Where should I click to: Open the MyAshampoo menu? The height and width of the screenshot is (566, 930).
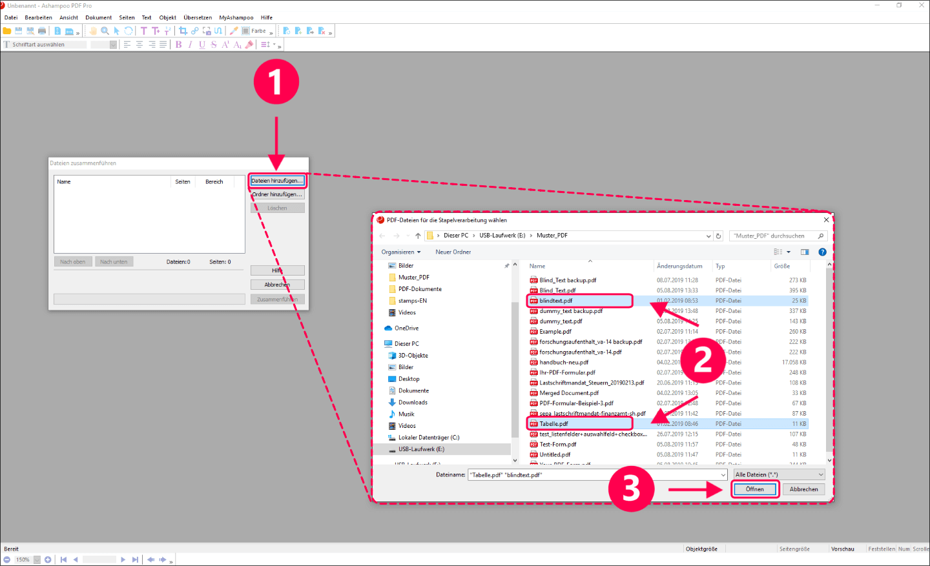236,17
